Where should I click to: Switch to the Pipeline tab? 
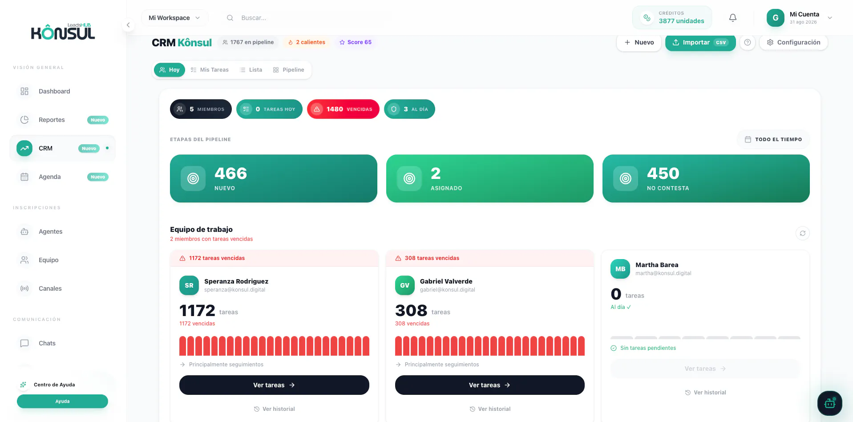[289, 70]
